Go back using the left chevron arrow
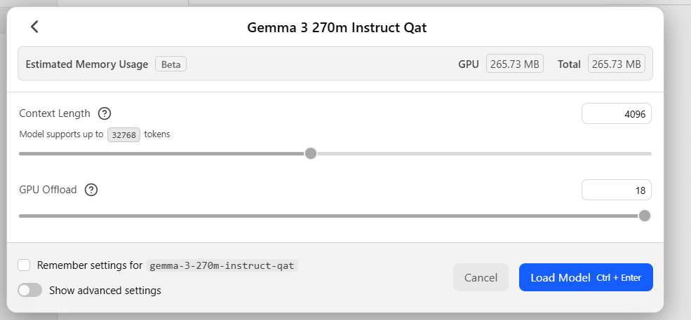The image size is (691, 320). [34, 27]
